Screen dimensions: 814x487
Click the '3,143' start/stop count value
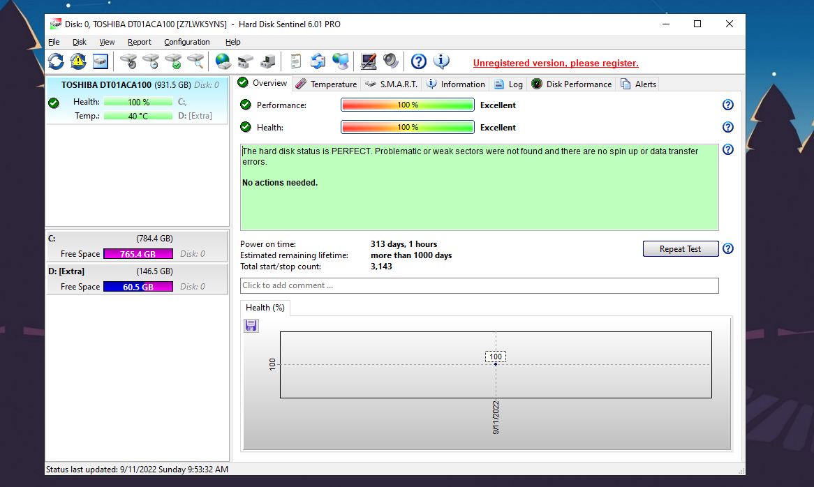point(381,267)
